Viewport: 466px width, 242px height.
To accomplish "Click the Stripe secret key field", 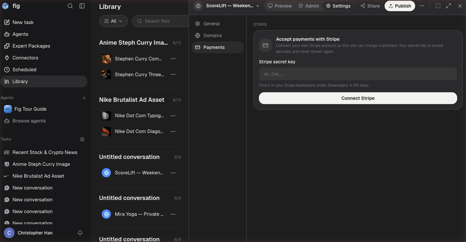I will pyautogui.click(x=358, y=74).
